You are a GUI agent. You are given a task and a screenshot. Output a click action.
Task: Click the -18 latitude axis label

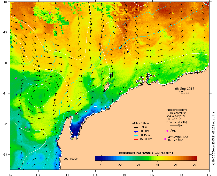5,2
